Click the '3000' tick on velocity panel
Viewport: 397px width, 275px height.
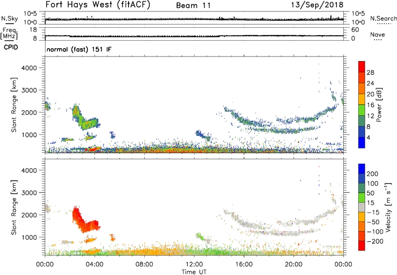tap(29, 193)
